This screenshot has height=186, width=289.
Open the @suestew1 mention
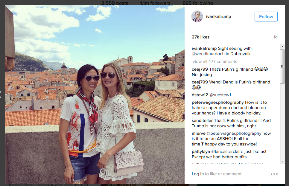pos(220,95)
